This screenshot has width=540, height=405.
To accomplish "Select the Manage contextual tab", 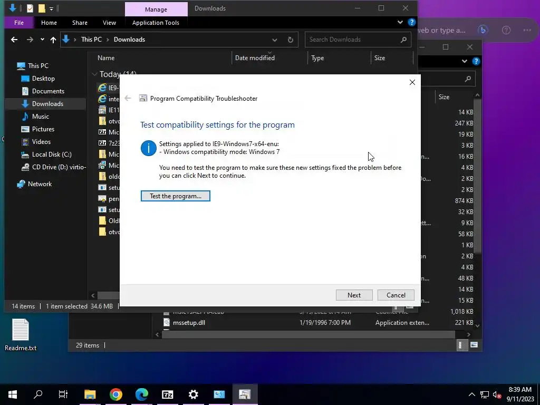I will coord(156,9).
